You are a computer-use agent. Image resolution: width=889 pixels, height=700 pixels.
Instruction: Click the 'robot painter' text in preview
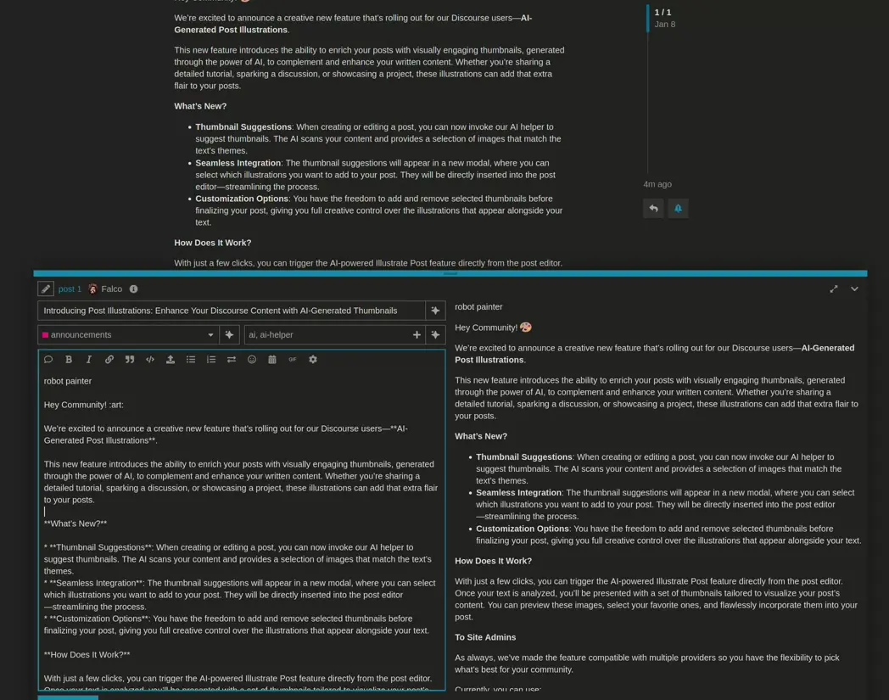478,307
